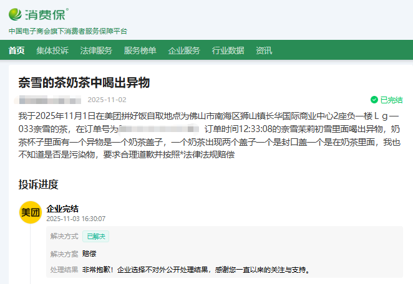Open the 行业数据 navigation item
The image size is (413, 284).
coord(228,50)
